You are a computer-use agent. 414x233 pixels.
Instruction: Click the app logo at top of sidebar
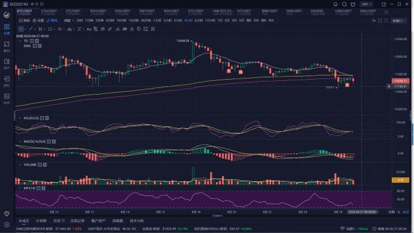6,15
